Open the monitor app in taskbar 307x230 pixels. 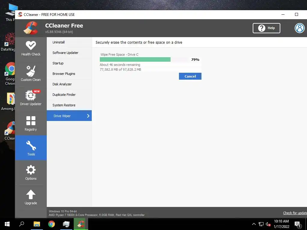point(66,224)
